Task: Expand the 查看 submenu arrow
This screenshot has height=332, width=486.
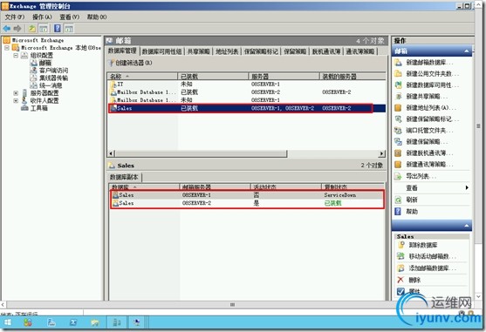Action: point(467,188)
